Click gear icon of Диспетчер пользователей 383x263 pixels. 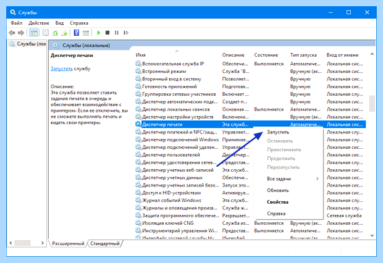tap(138, 155)
